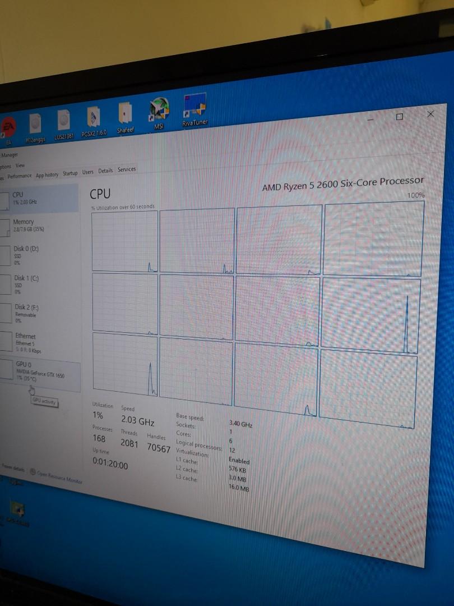Select Disk 1 (C:) in sidebar
454x606 pixels.
point(40,284)
